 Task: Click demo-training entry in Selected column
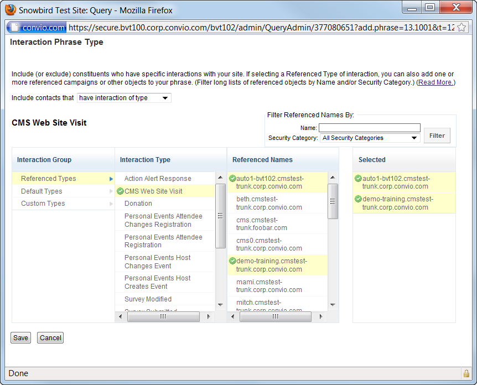404,203
